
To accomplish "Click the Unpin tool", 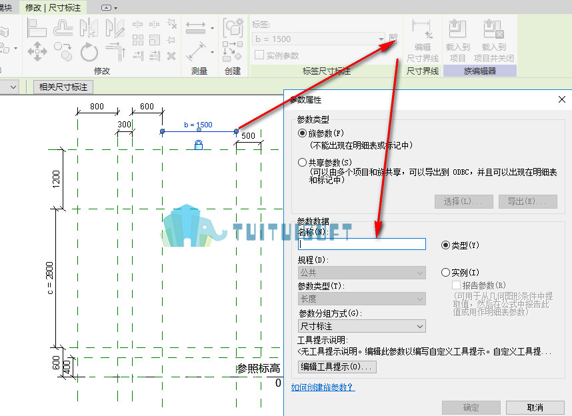I will [x=171, y=24].
